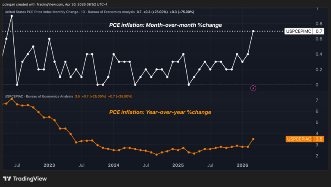Click the 7 tick on lower price axis
The height and width of the screenshot is (187, 331).
click(317, 100)
